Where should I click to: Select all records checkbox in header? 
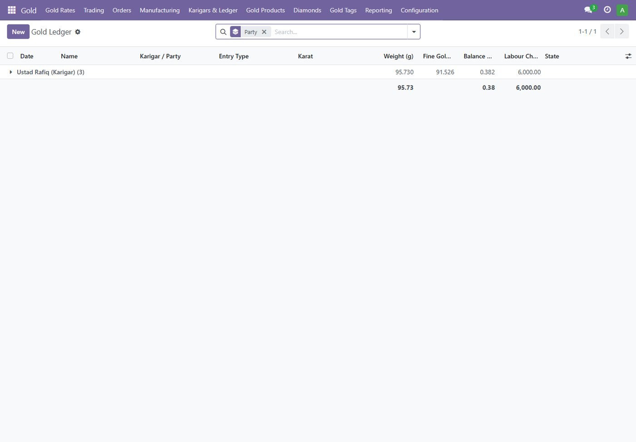10,56
